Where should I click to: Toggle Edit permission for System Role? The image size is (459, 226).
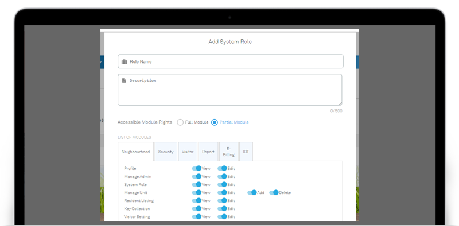point(222,185)
